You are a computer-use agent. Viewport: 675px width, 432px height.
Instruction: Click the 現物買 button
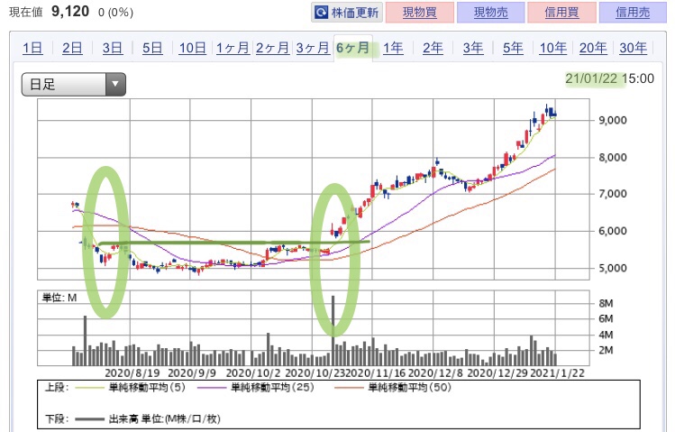coord(420,13)
